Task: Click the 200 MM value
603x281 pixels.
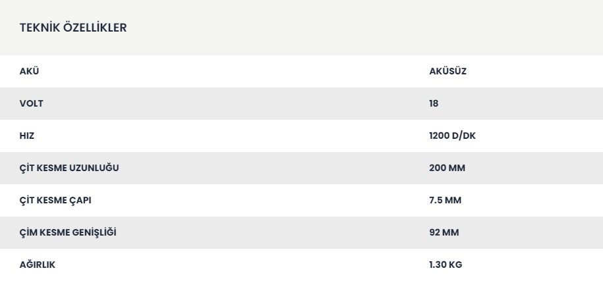Action: coord(447,168)
